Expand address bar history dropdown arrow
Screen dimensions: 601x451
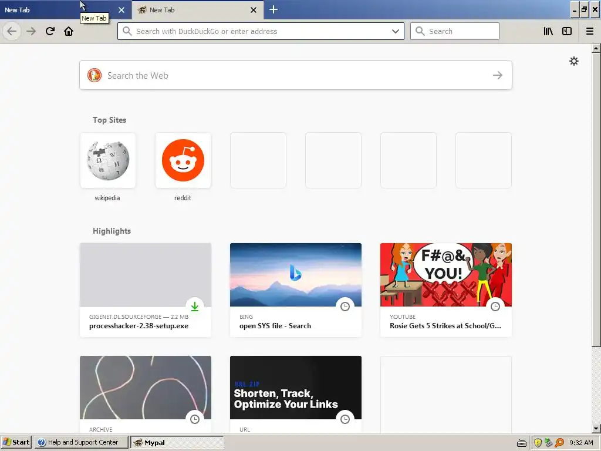(x=396, y=31)
